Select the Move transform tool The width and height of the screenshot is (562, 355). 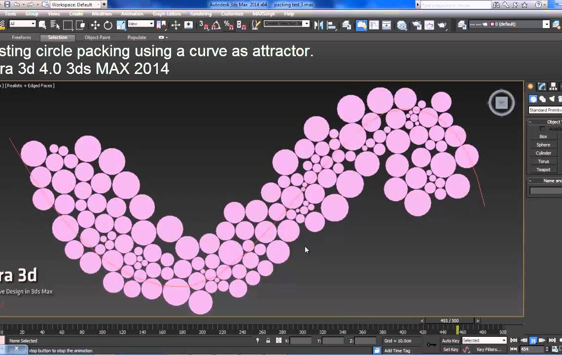(x=95, y=25)
